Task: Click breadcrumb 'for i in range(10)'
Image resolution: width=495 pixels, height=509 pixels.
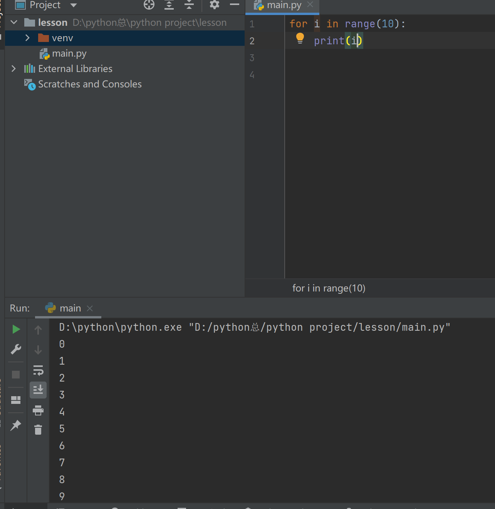Action: (x=329, y=288)
